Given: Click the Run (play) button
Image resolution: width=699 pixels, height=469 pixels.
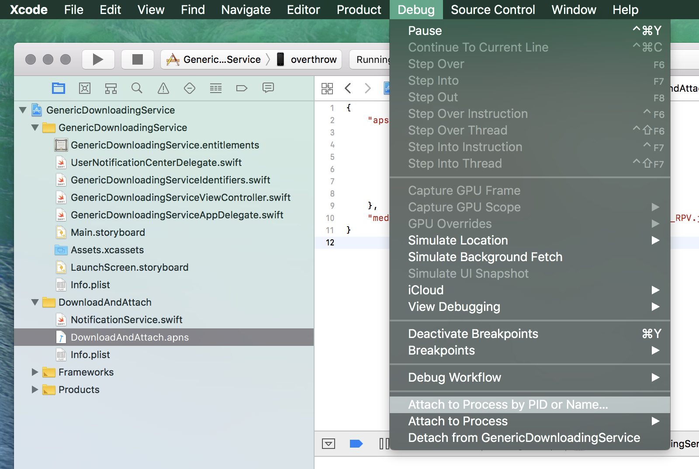Looking at the screenshot, I should [98, 59].
